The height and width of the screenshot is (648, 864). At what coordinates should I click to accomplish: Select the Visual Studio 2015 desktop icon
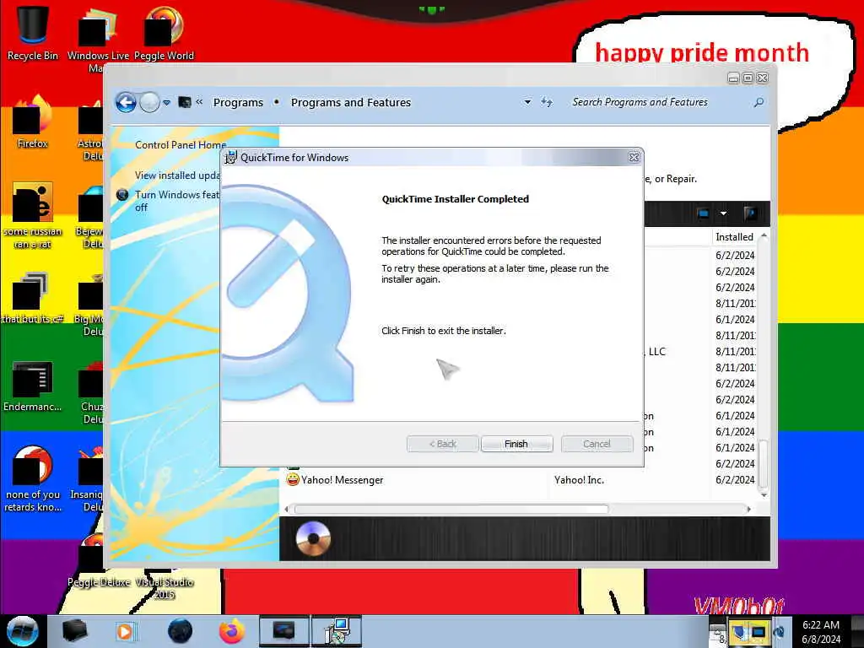coord(165,587)
